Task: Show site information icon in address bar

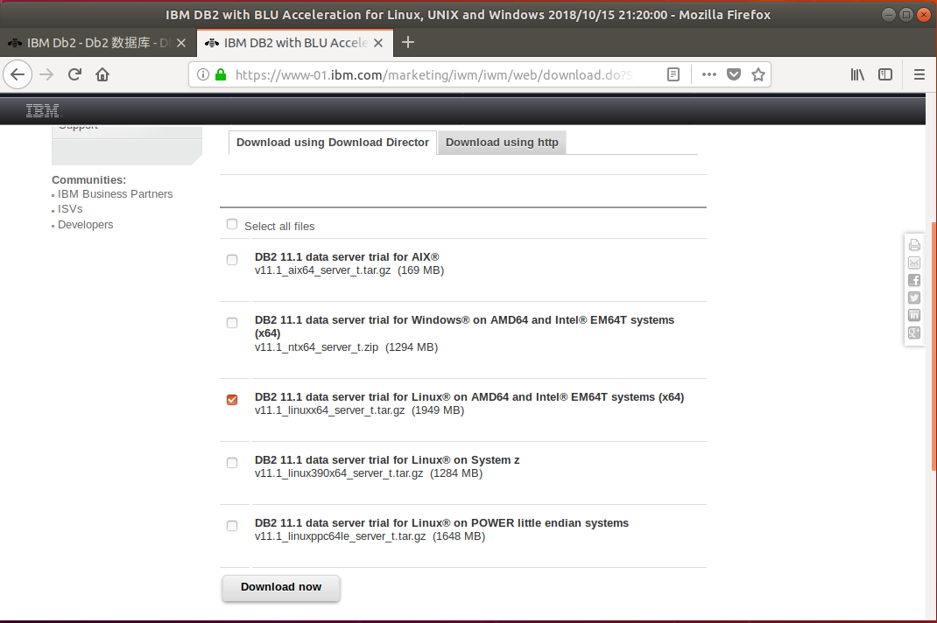Action: [203, 74]
